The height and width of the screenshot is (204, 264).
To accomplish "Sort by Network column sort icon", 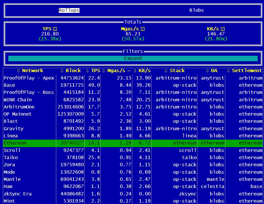I will click(x=19, y=71).
